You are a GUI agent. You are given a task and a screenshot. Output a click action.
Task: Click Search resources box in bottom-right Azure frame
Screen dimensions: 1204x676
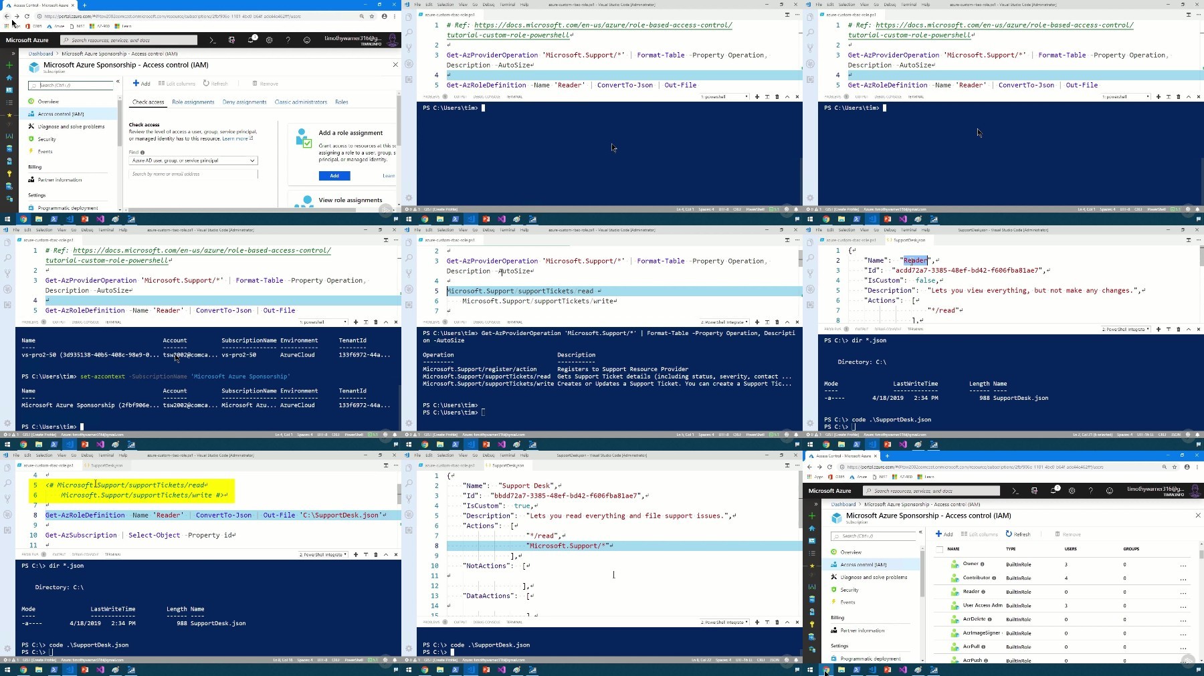(x=931, y=491)
